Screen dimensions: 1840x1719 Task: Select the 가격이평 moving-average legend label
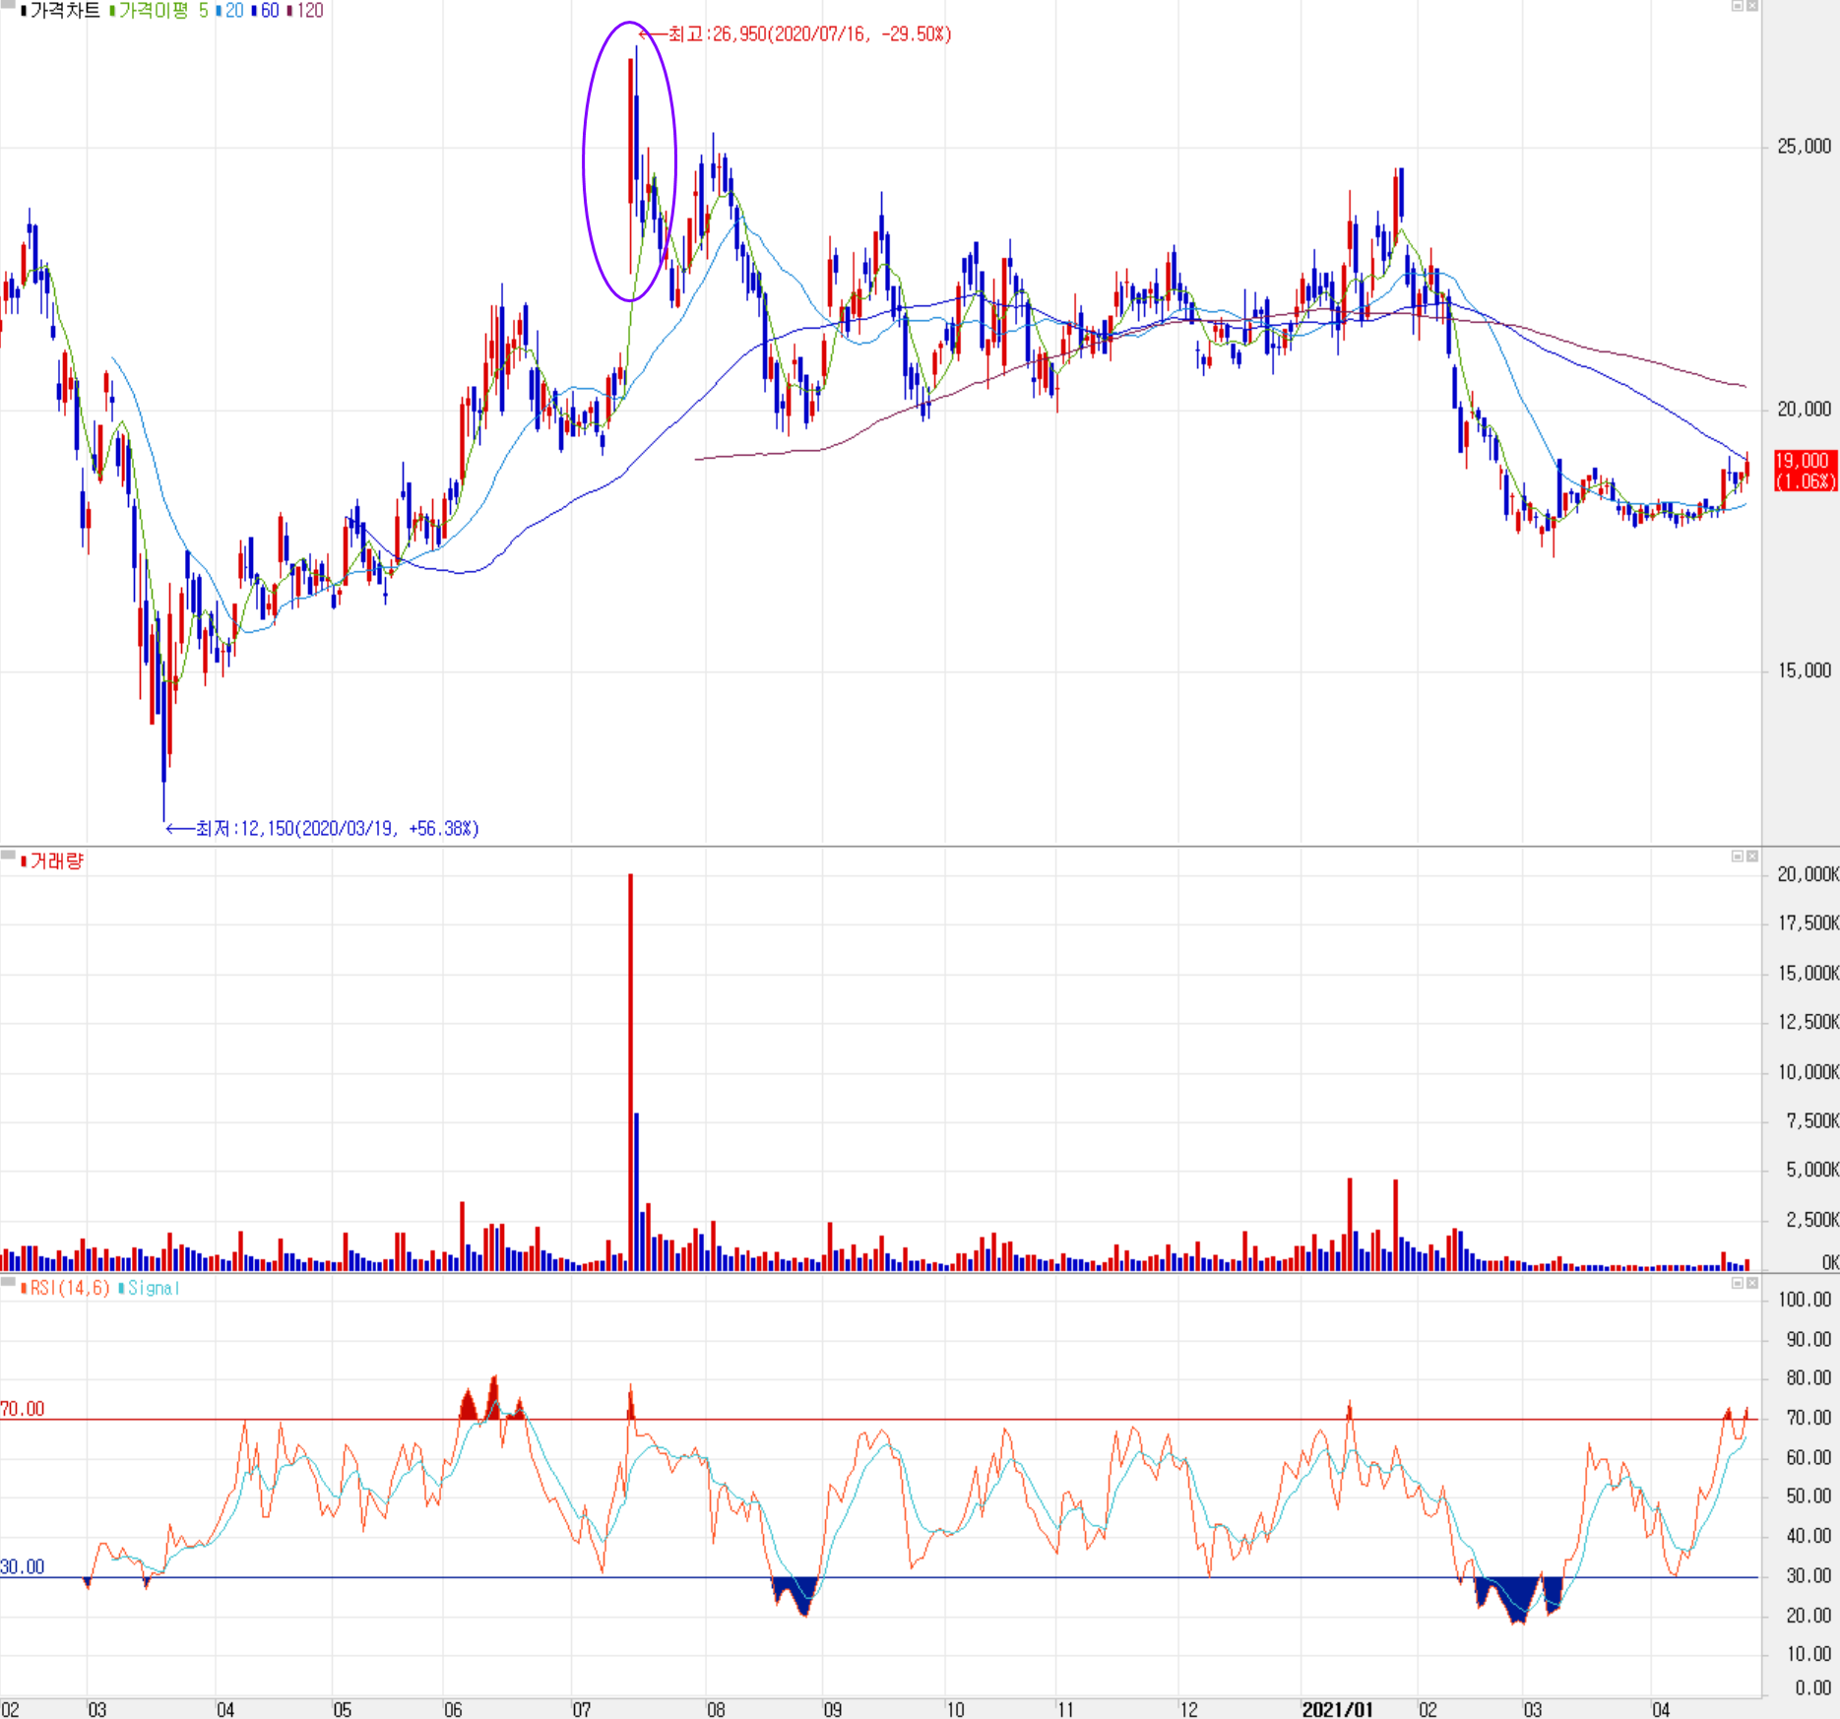click(154, 11)
